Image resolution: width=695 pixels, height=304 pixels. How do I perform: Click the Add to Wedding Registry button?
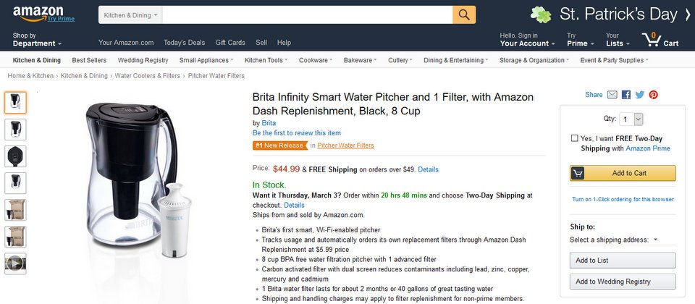pos(623,282)
